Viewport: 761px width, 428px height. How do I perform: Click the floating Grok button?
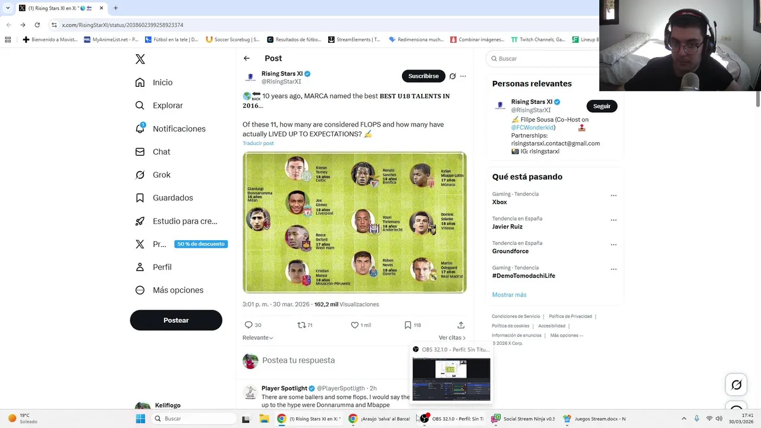coord(736,385)
